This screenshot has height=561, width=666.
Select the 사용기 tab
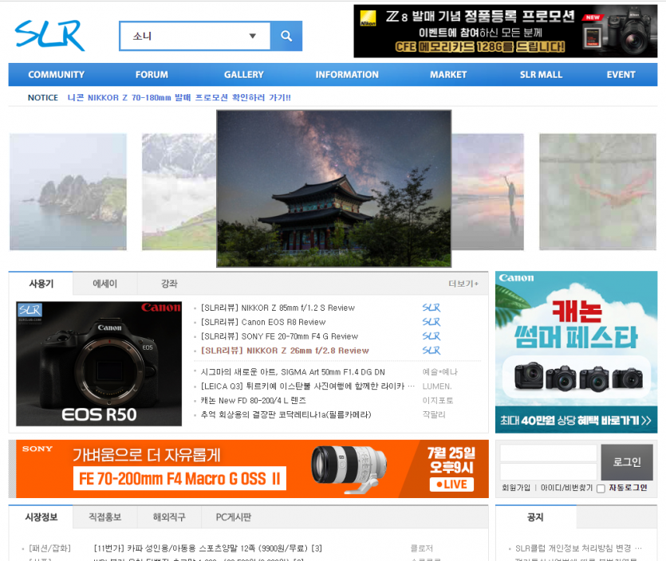click(x=41, y=284)
